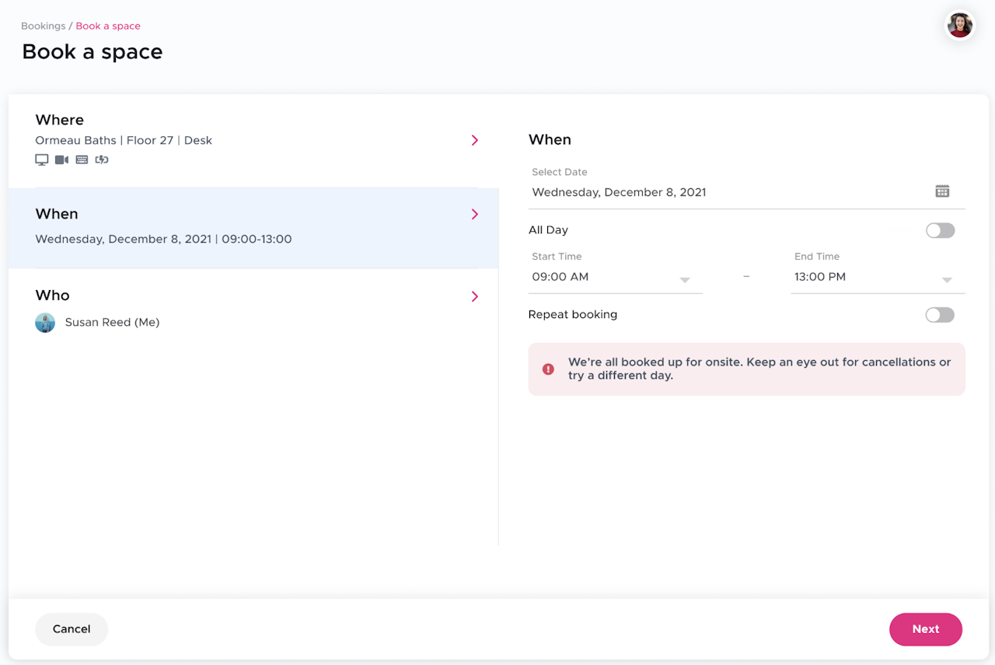Click the power charging amenity icon
Image resolution: width=995 pixels, height=665 pixels.
(x=102, y=159)
